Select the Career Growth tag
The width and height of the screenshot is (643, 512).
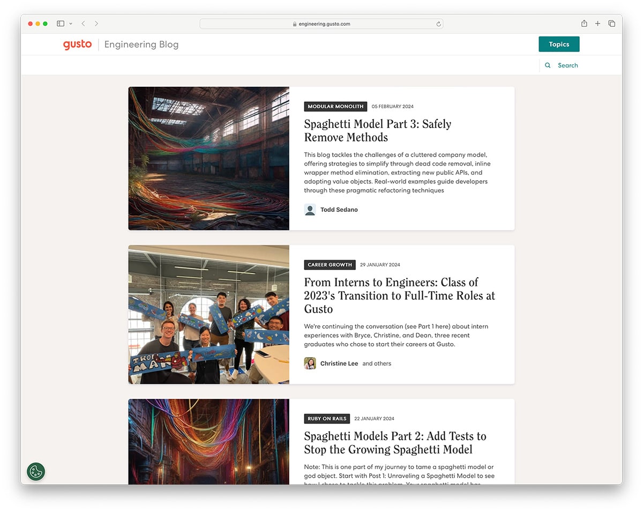click(330, 265)
